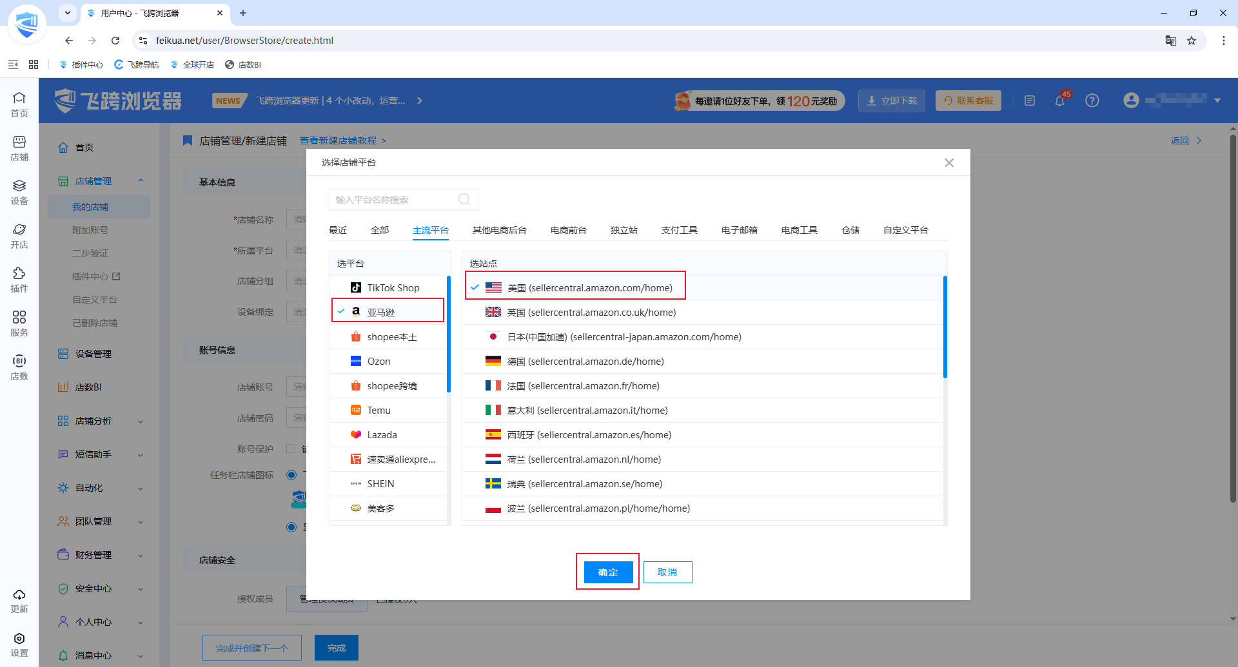Screen dimensions: 1238x667
Task: Select the 支付工具 tab
Action: point(680,230)
